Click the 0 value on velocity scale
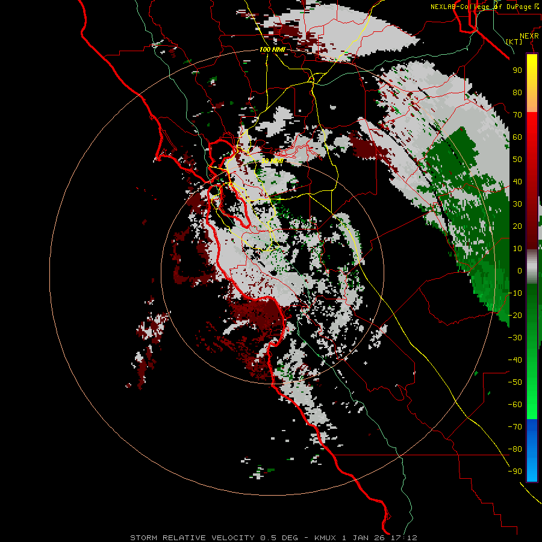Screen dimensions: 542x542 520,271
